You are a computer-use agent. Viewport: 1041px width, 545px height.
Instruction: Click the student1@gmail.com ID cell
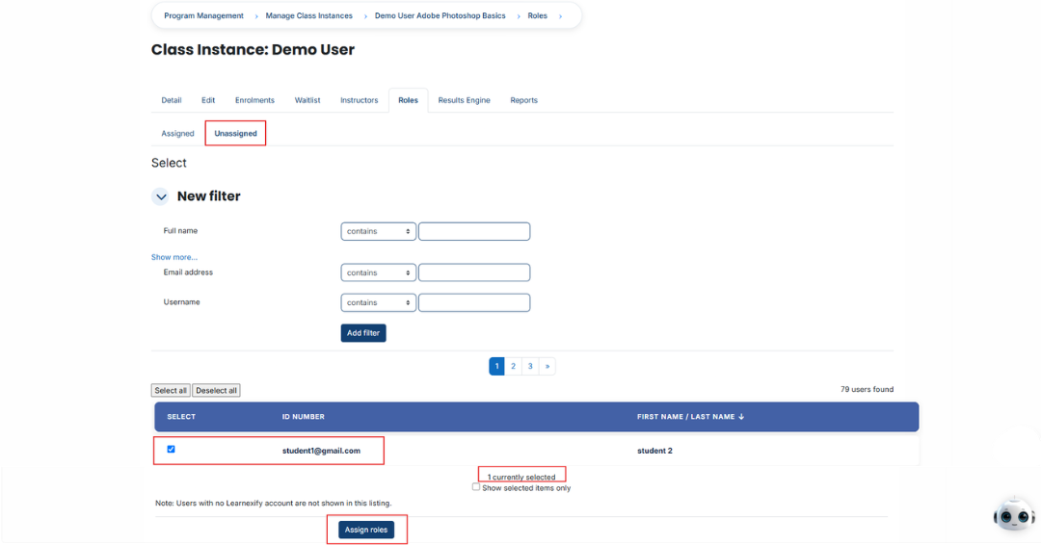point(321,451)
